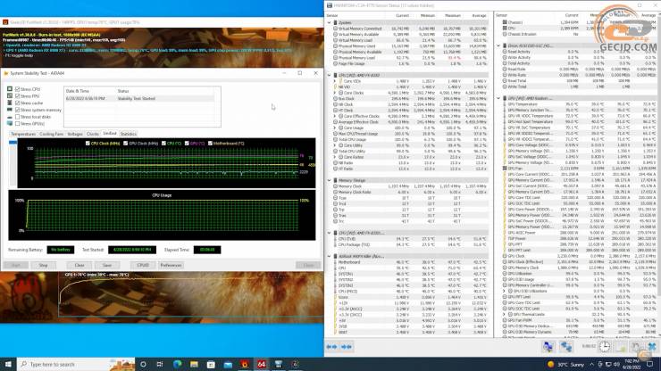
Task: Expand the Core Usage row
Action: point(336,128)
